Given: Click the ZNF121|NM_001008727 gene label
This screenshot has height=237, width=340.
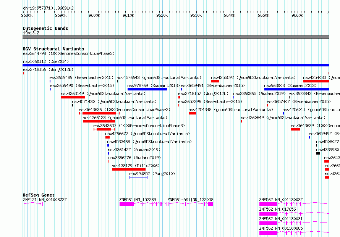Looking at the screenshot, I should (45, 200).
